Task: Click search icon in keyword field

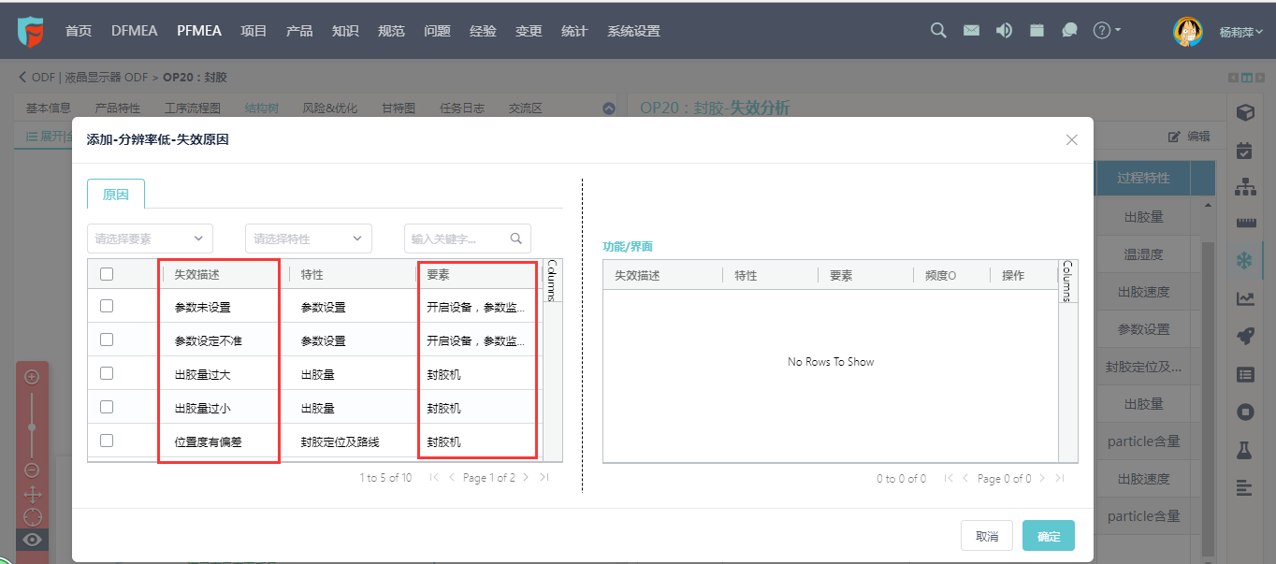Action: tap(515, 239)
